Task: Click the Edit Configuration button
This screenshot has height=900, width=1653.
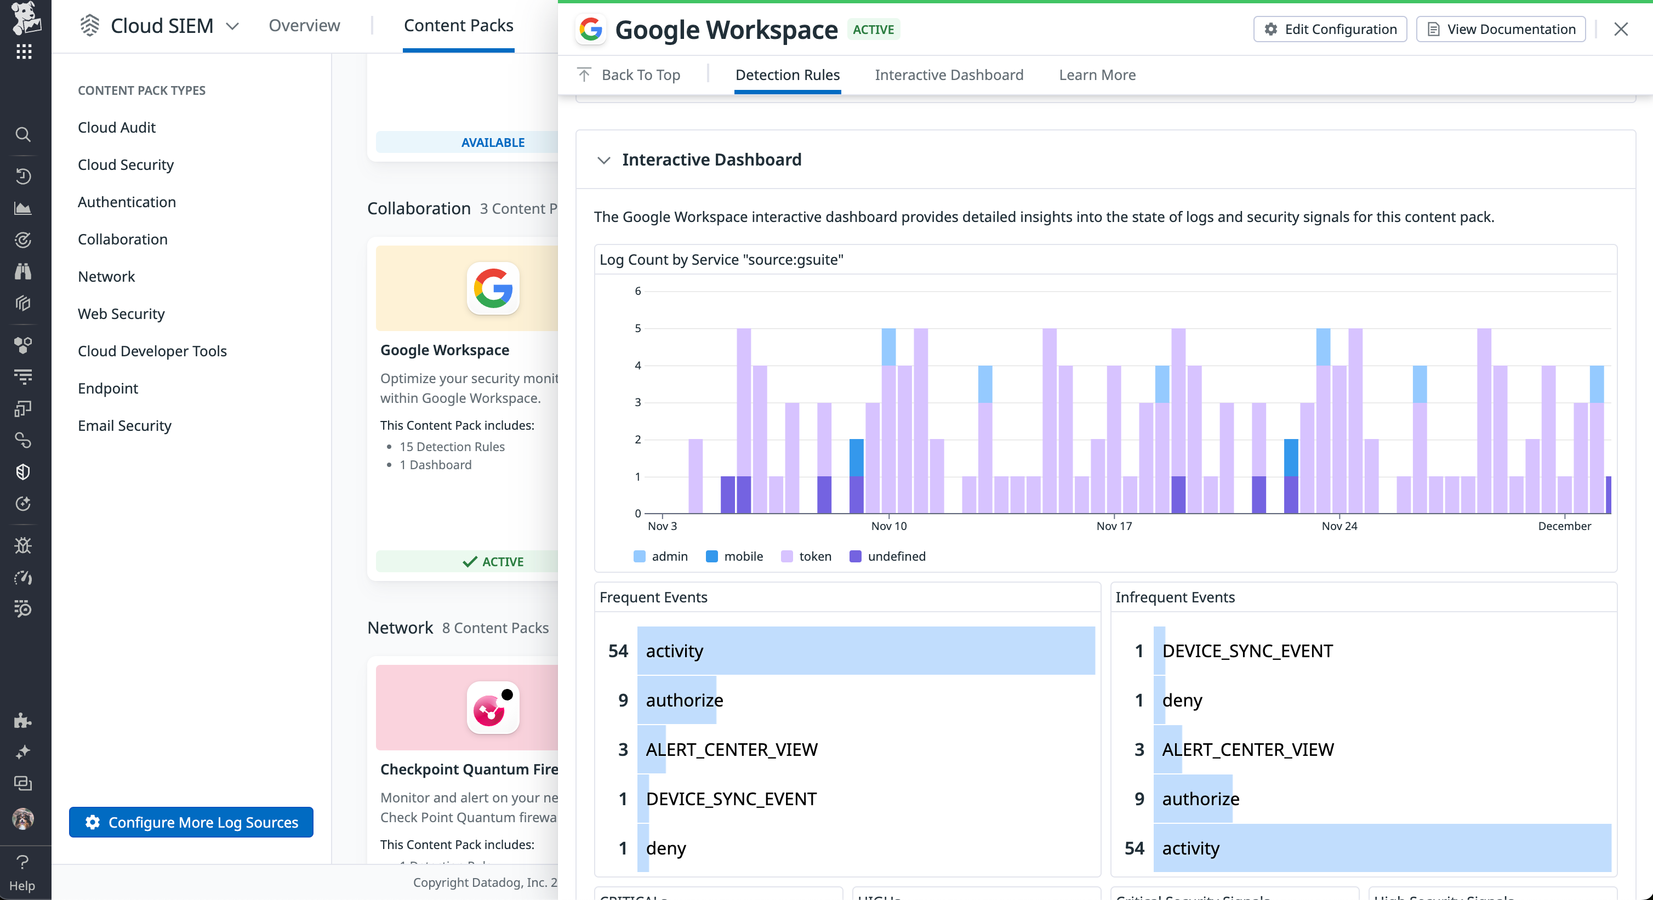Action: (x=1330, y=29)
